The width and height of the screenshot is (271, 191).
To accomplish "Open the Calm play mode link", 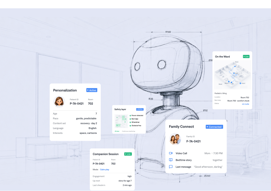I will click(x=105, y=170).
